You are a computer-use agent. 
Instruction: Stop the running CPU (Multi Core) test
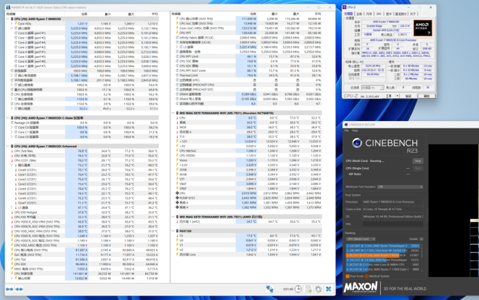[418, 161]
